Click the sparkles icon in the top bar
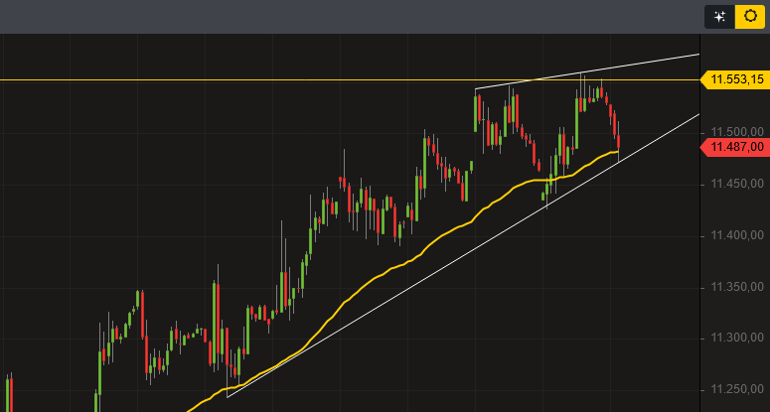Image resolution: width=770 pixels, height=412 pixels. 719,17
